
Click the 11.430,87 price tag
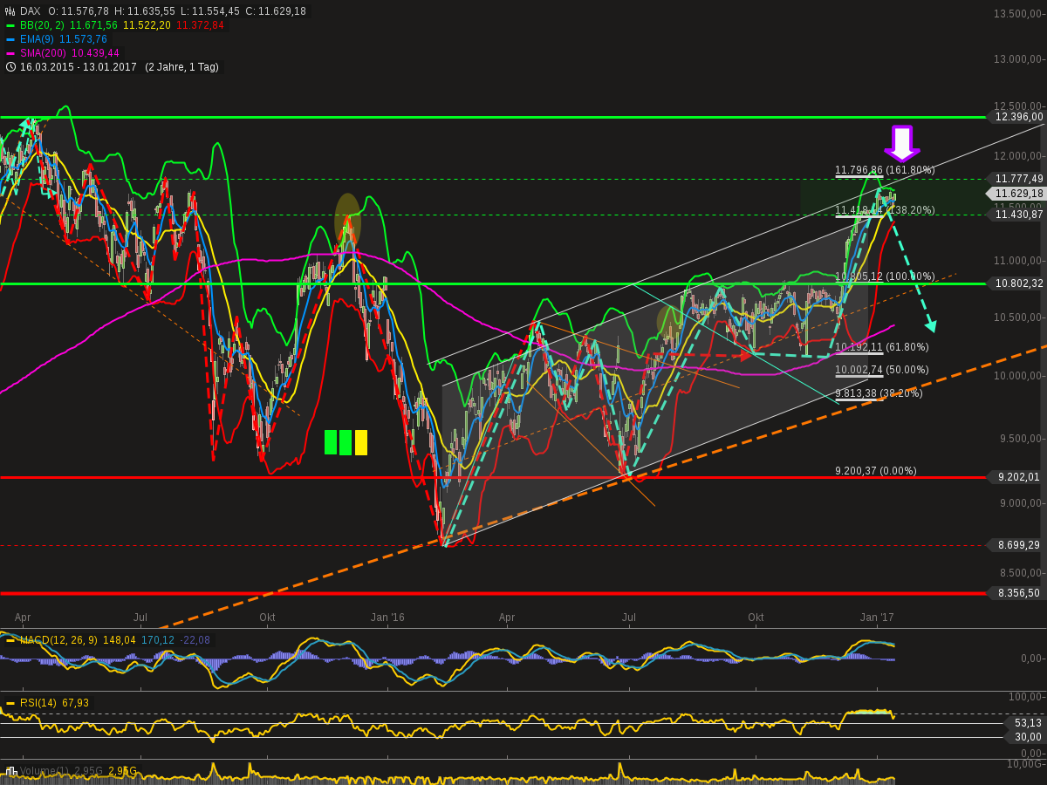coord(1016,215)
